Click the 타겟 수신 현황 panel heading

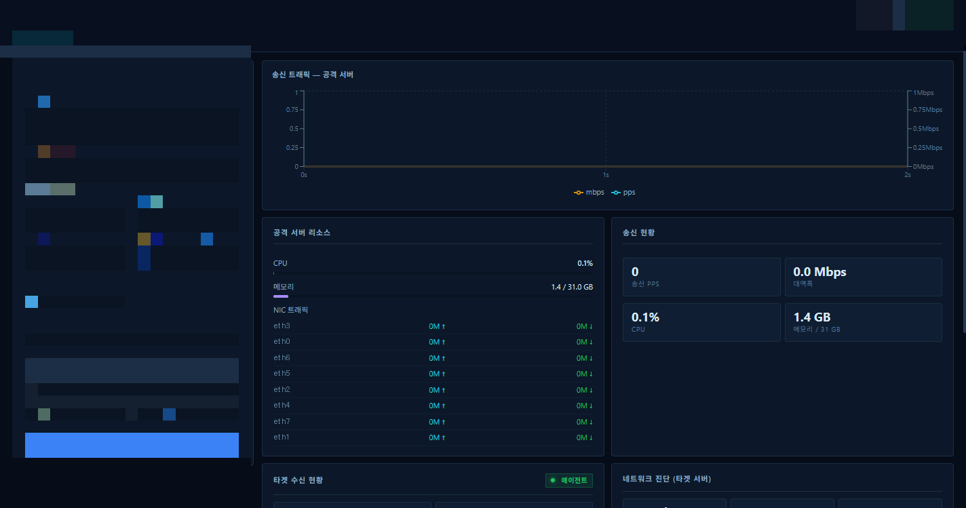pos(298,480)
